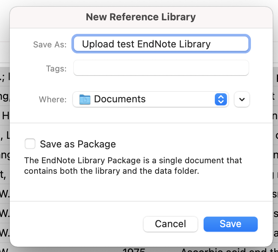Enable the Save as Package checkbox

[x=30, y=144]
